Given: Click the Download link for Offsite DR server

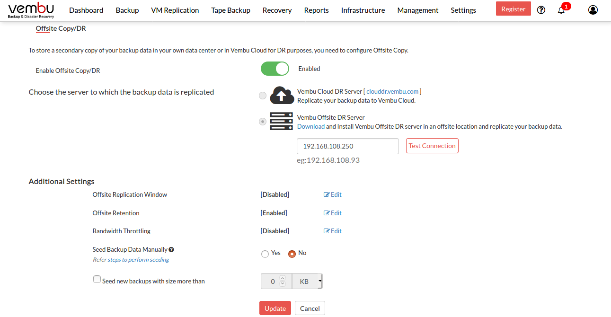Looking at the screenshot, I should coord(311,126).
